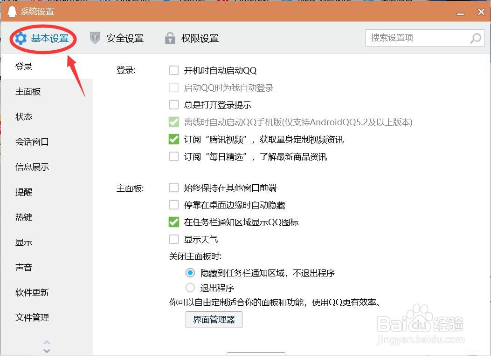Click the QQ penguin logo in title bar
The height and width of the screenshot is (356, 491).
click(x=12, y=12)
